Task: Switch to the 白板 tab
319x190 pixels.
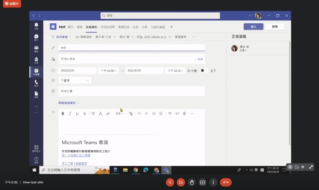Action: coord(136,27)
